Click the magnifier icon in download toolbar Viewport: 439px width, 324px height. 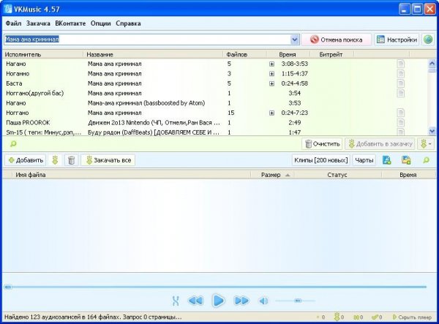pos(426,160)
